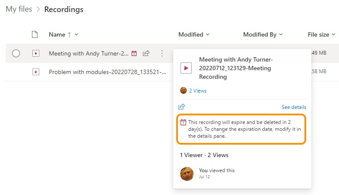339x195 pixels.
Task: Open the Problem with modules recording
Action: point(107,72)
